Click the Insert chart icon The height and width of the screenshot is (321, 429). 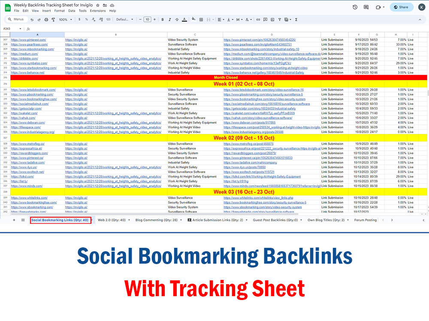click(x=272, y=20)
